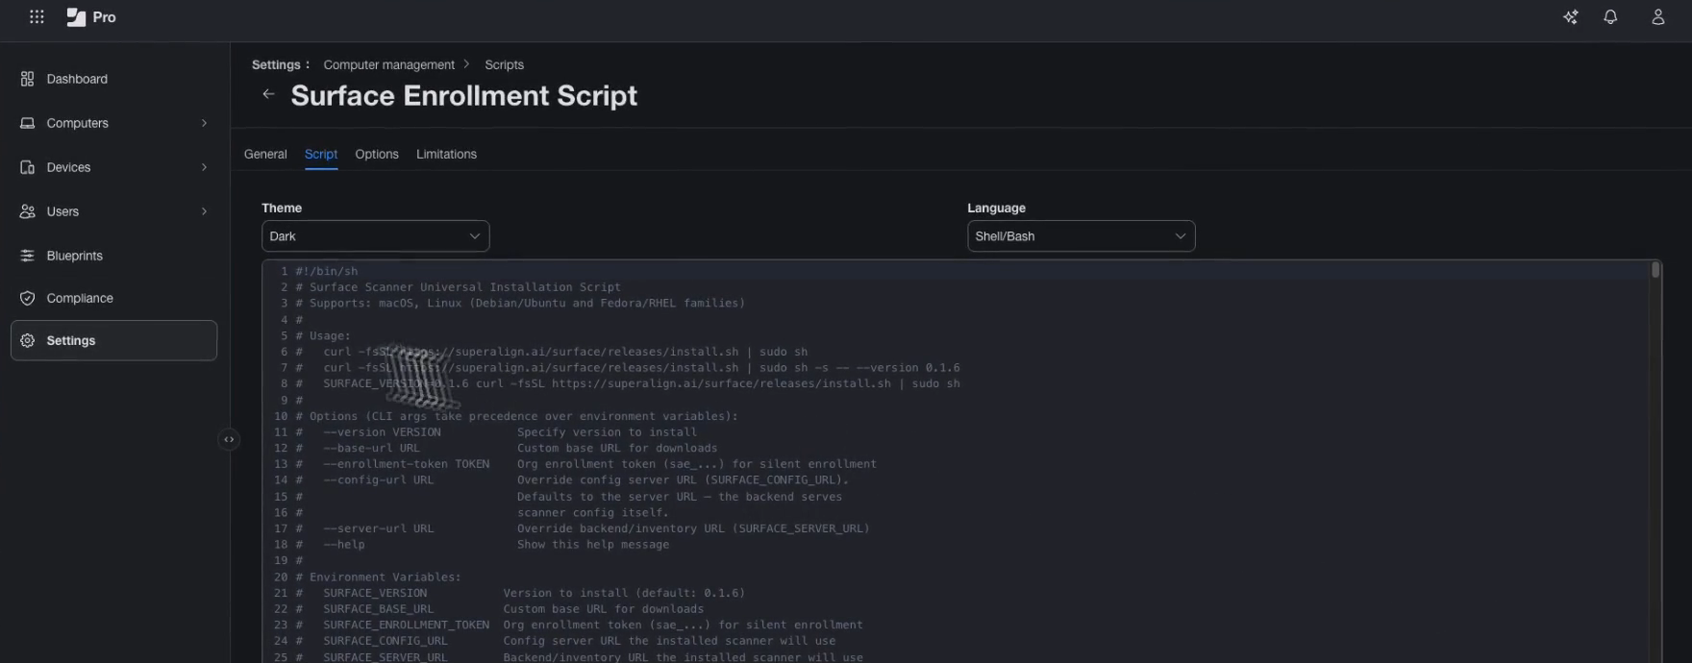Click the SURFACE_CONFIG_URL variable line
The width and height of the screenshot is (1692, 663).
click(x=565, y=641)
